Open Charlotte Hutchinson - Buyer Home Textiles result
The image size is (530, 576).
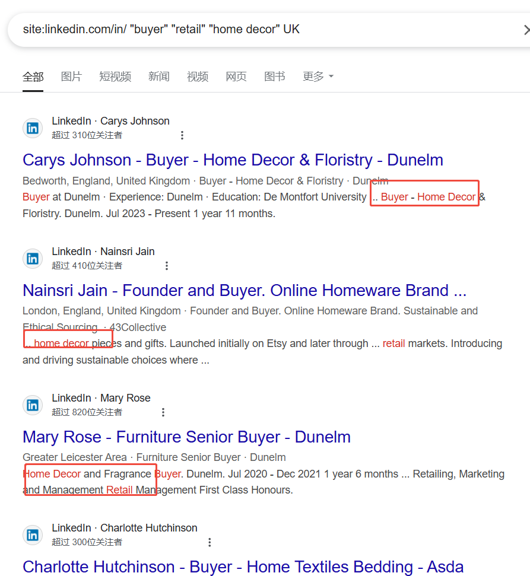pyautogui.click(x=243, y=567)
